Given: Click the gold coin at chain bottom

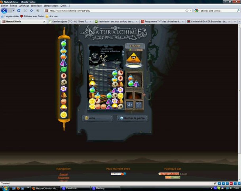Looking at the screenshot, I should coord(64,115).
